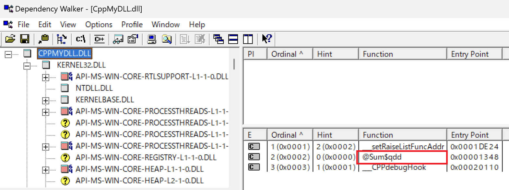Collapse the KERNEL32.DLL tree node

(x=27, y=66)
